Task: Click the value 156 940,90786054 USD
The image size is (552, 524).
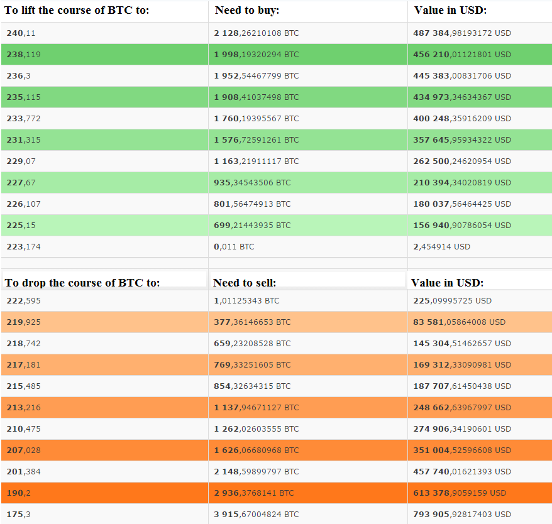Action: click(x=462, y=225)
